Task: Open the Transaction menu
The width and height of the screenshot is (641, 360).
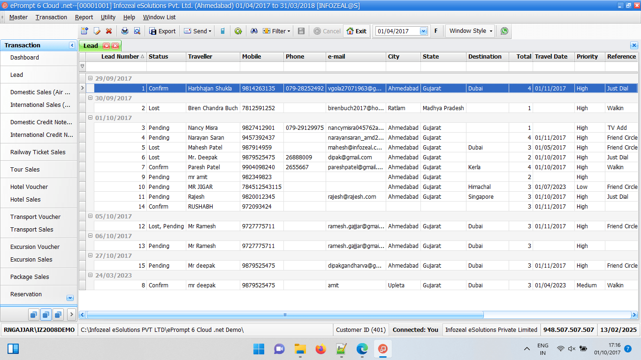Action: [x=51, y=17]
